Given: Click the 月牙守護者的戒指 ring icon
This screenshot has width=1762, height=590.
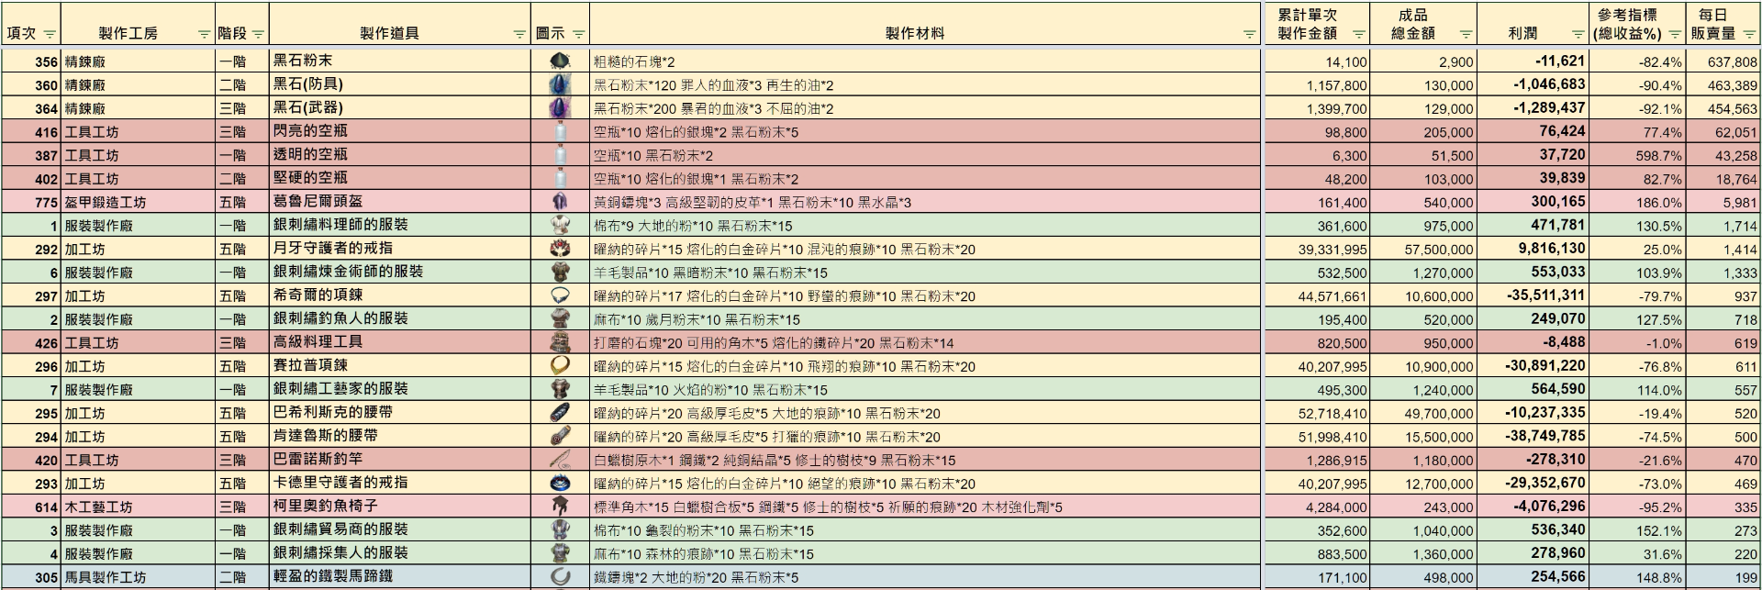Looking at the screenshot, I should 560,249.
